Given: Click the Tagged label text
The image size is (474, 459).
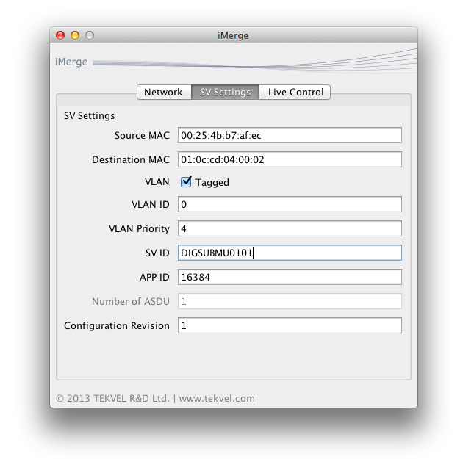Looking at the screenshot, I should [212, 183].
